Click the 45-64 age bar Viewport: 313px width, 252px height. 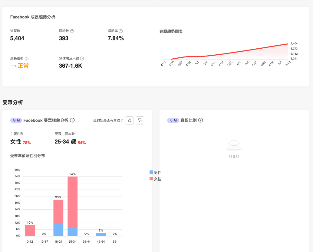coord(101,234)
